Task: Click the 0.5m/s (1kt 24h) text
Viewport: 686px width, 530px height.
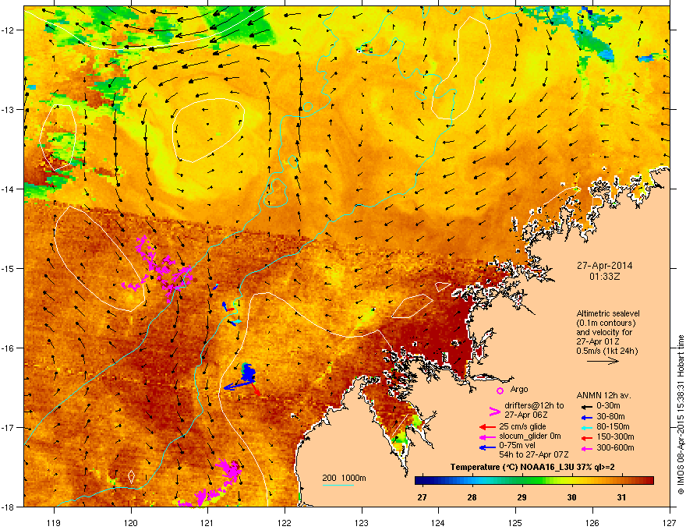Action: coord(606,351)
